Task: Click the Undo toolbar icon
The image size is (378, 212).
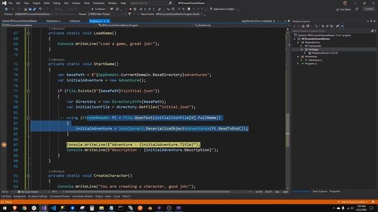Action: [x=40, y=9]
